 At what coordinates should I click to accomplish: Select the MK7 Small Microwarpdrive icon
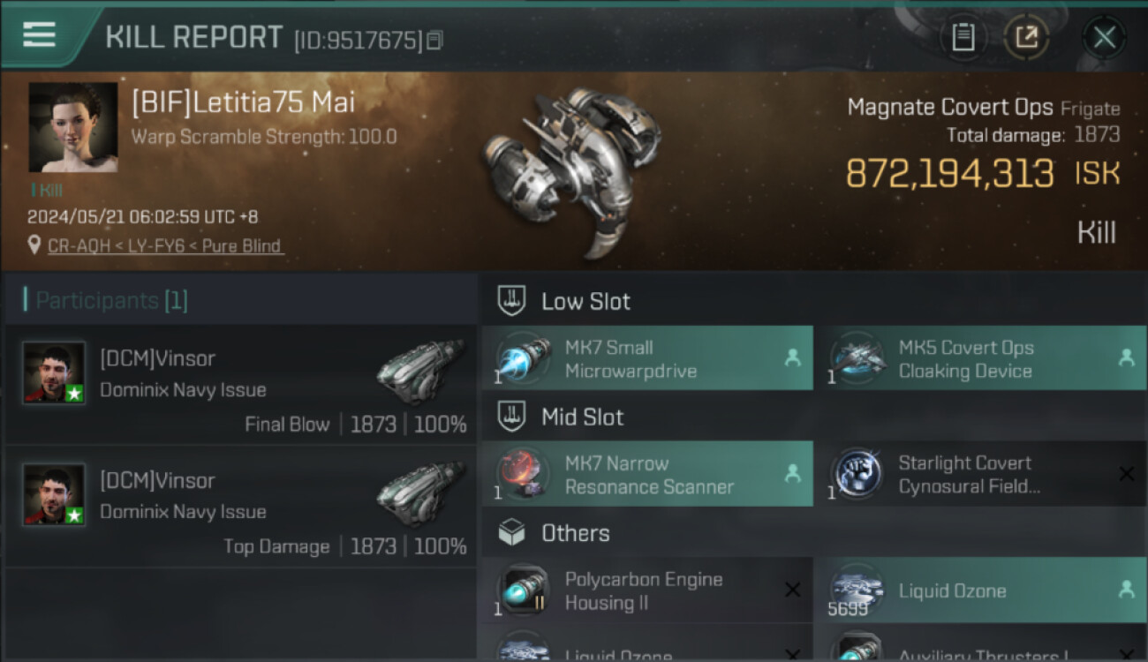click(524, 359)
